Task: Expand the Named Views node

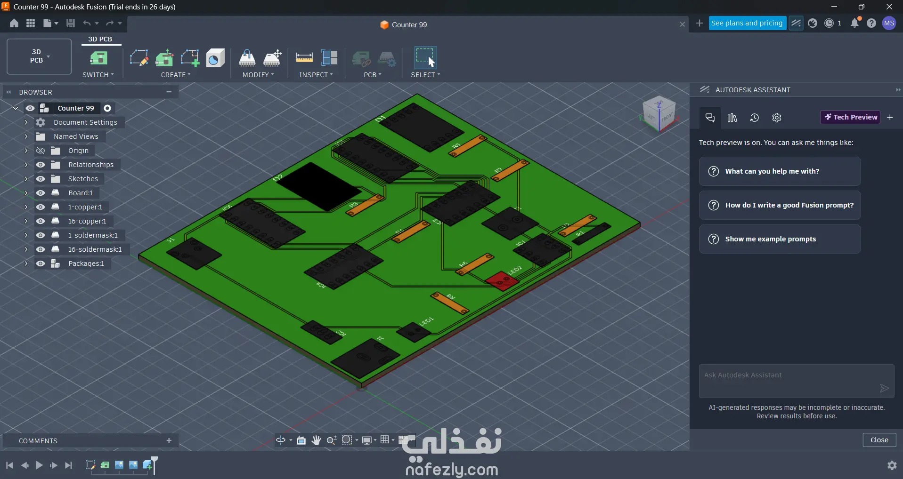Action: [x=26, y=136]
